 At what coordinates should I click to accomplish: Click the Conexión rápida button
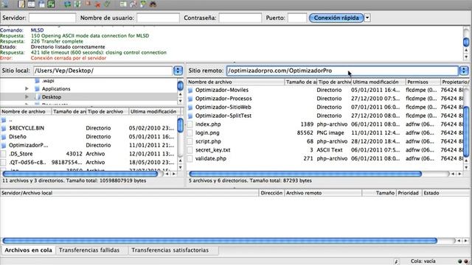pos(336,18)
